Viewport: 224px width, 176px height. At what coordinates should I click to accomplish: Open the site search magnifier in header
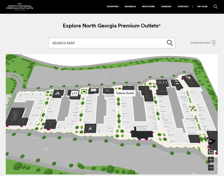pos(215,7)
